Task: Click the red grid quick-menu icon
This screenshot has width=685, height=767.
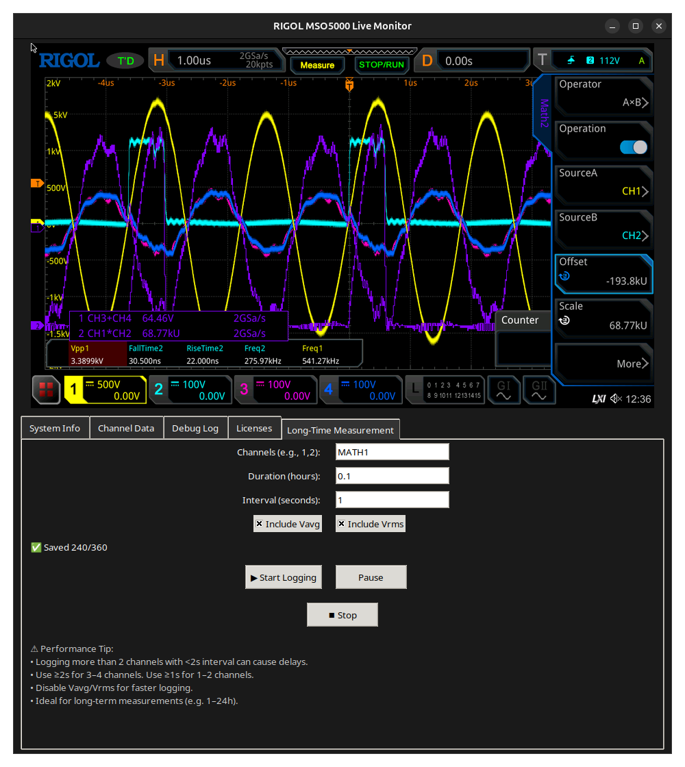Action: (x=46, y=390)
